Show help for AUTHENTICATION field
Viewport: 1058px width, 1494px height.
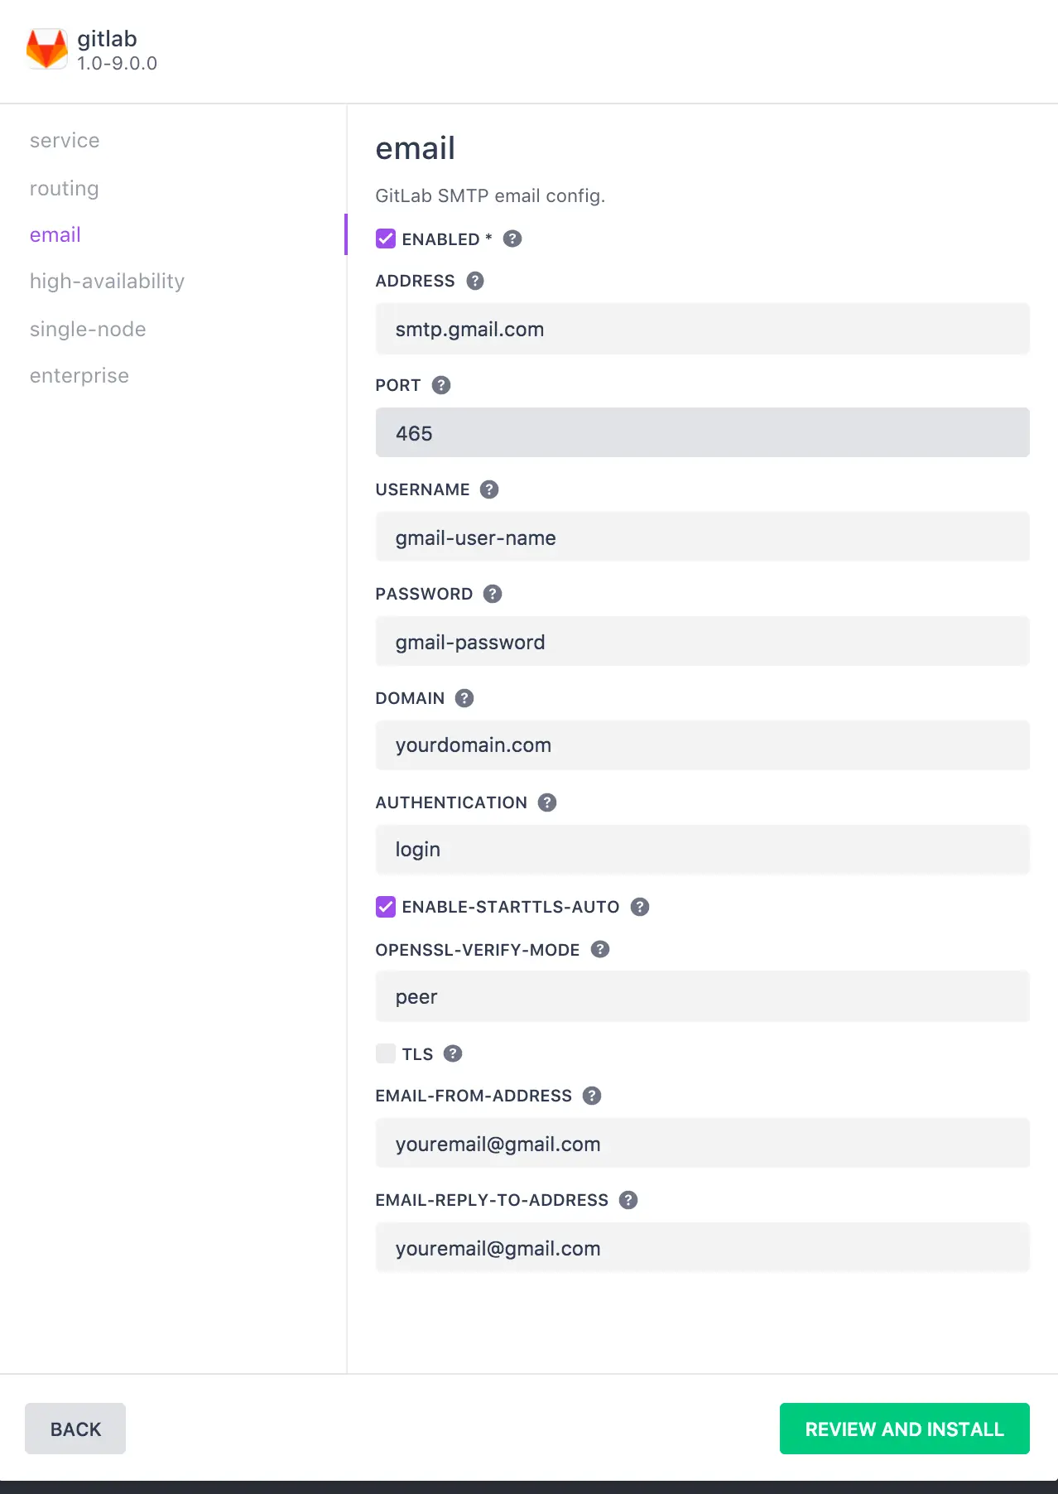(x=547, y=802)
